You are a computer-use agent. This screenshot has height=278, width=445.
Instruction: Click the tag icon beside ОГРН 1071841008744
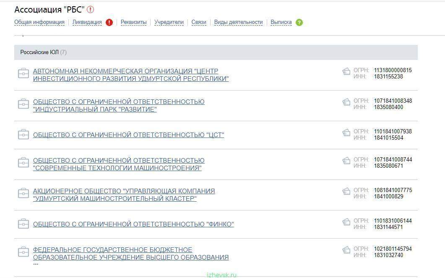tap(346, 161)
